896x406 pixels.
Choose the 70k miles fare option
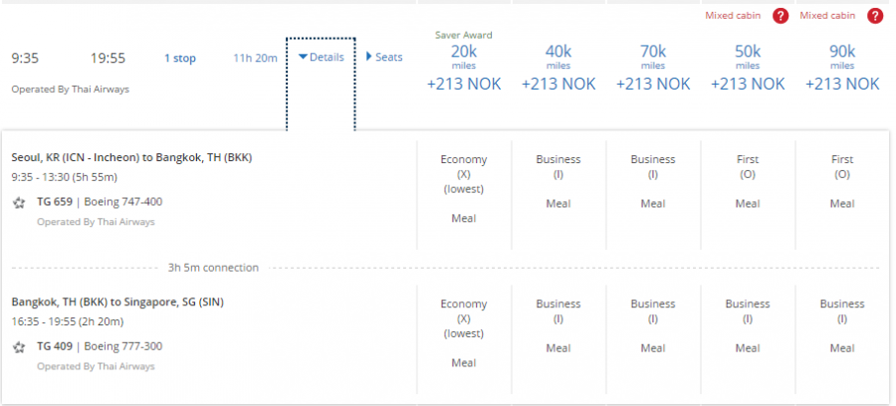pos(653,66)
